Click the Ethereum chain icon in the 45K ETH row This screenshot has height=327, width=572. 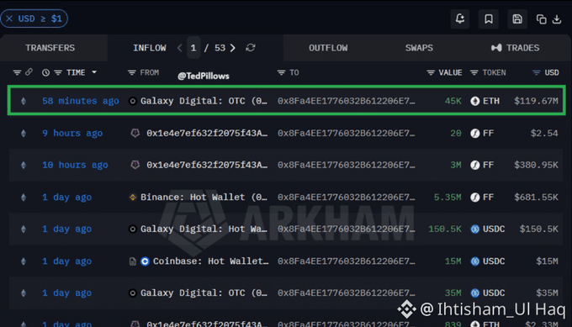point(24,101)
